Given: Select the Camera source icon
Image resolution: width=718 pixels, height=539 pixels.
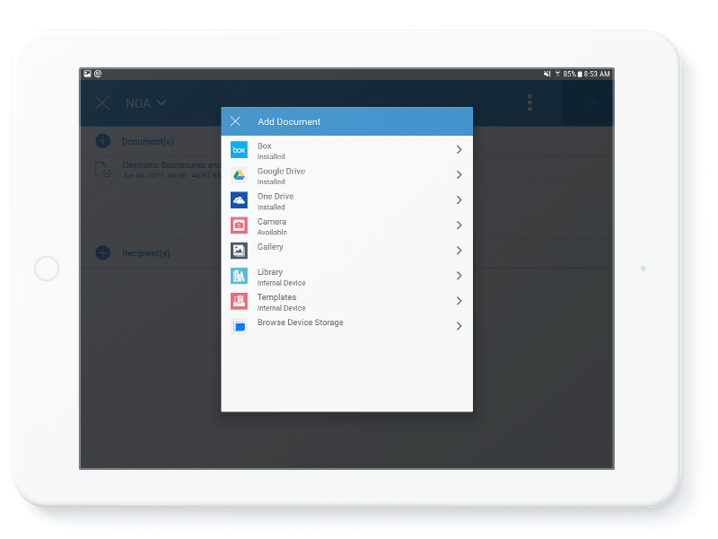Looking at the screenshot, I should tap(239, 225).
